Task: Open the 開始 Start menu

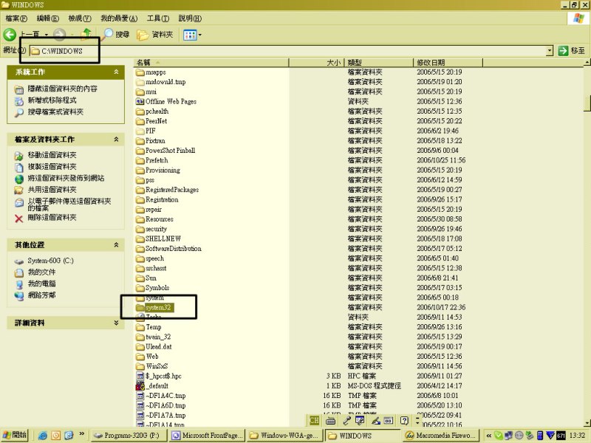Action: click(14, 435)
